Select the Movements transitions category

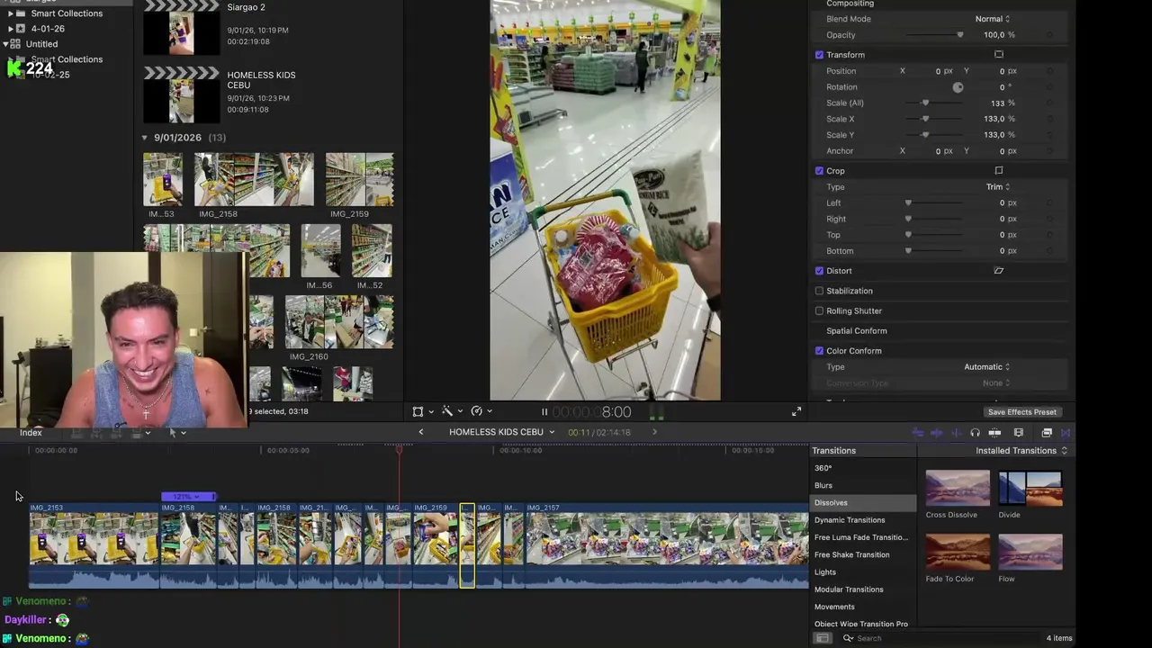point(834,607)
